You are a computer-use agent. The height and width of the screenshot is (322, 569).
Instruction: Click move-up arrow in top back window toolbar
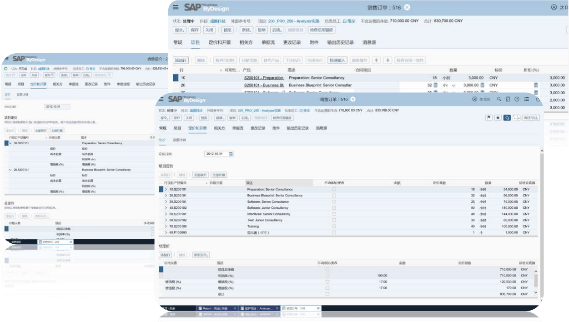[377, 60]
